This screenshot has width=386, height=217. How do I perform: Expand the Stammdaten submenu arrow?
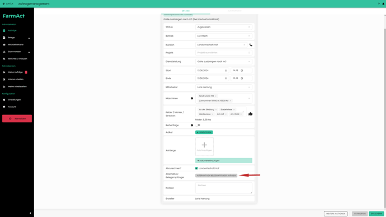(29, 52)
